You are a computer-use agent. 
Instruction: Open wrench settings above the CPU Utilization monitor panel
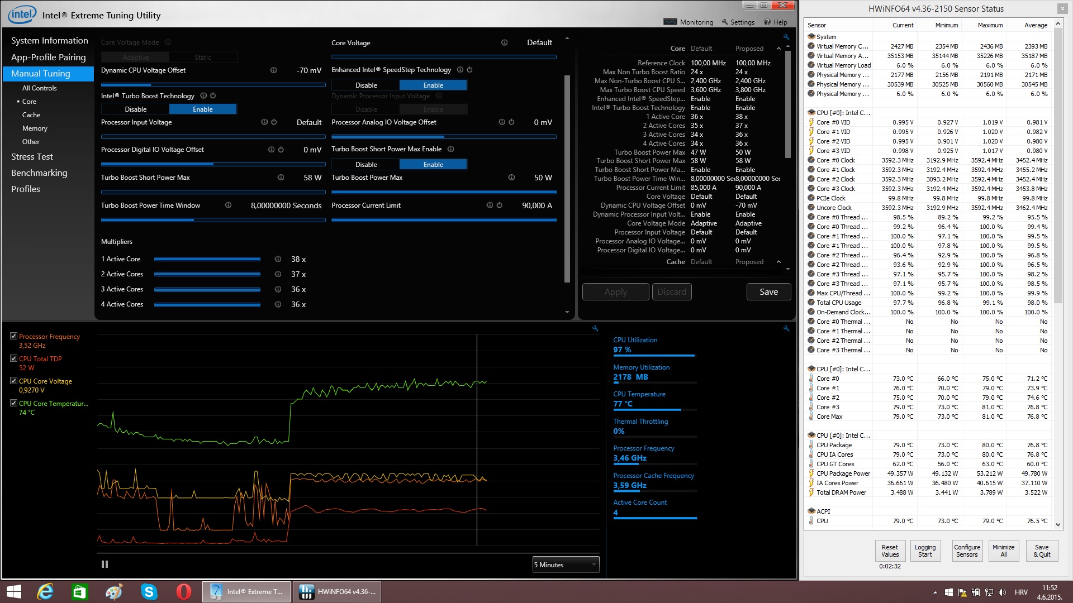[x=786, y=329]
